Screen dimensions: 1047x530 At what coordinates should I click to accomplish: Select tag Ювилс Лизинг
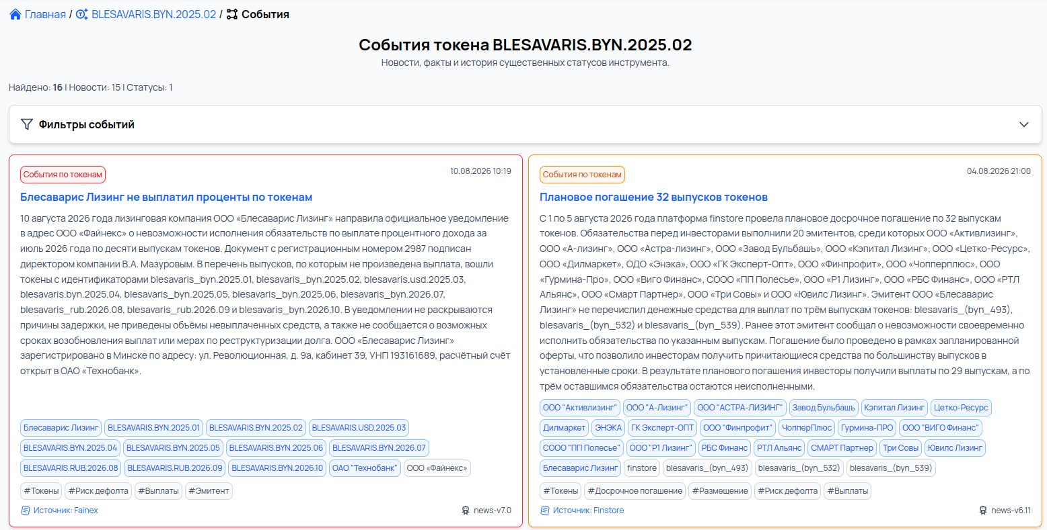coord(955,448)
